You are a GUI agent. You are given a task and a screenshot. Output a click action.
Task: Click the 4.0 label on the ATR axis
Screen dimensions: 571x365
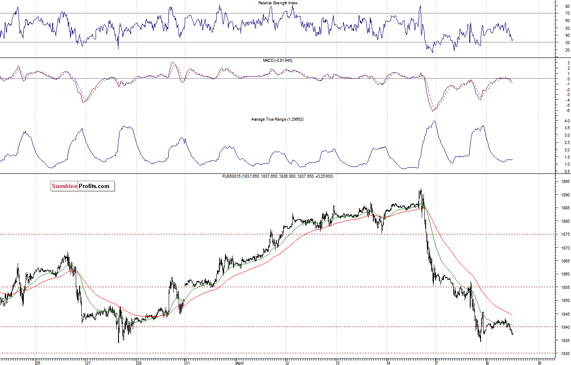point(567,121)
